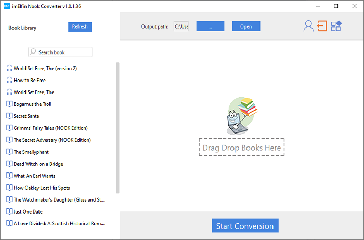Select 'World Set Free, The' audiobook title
Screen dimensions: 364x240
pyautogui.click(x=34, y=92)
